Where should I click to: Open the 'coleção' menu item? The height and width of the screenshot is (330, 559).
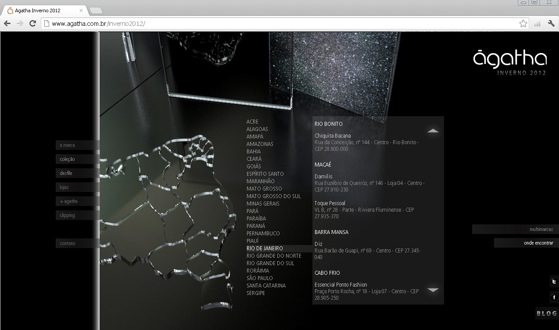pyautogui.click(x=78, y=159)
